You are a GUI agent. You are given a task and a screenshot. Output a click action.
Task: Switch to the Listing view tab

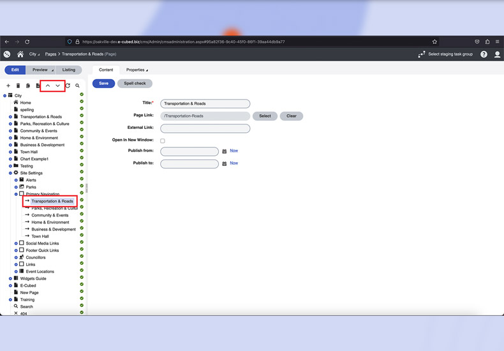(x=69, y=70)
